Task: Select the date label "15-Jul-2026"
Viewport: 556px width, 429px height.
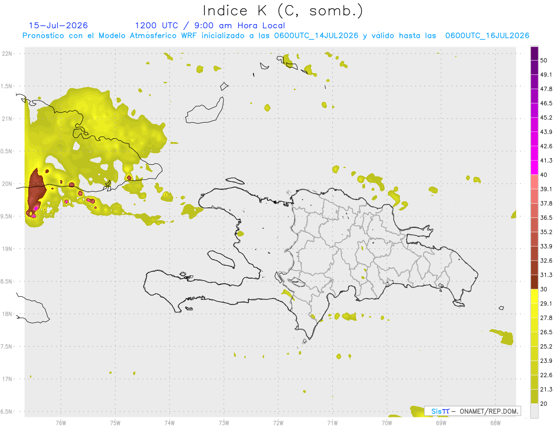Action: (x=58, y=25)
